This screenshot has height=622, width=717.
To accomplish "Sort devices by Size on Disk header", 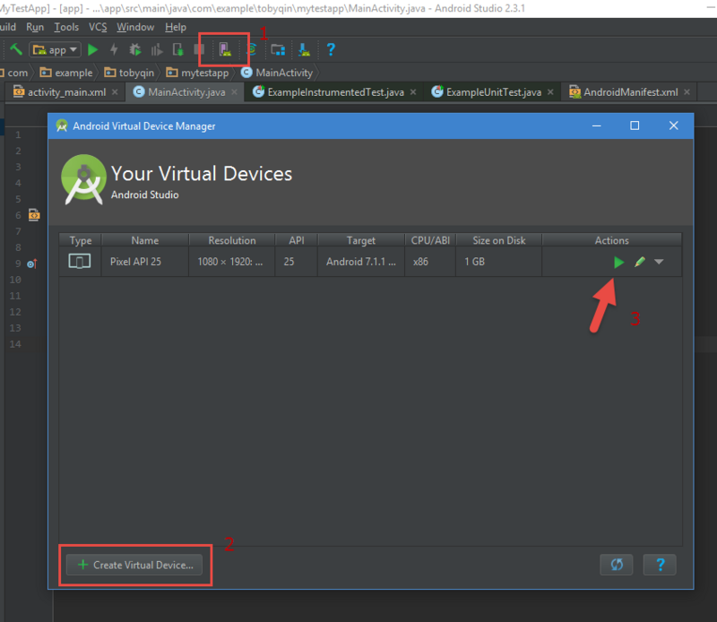I will (499, 240).
